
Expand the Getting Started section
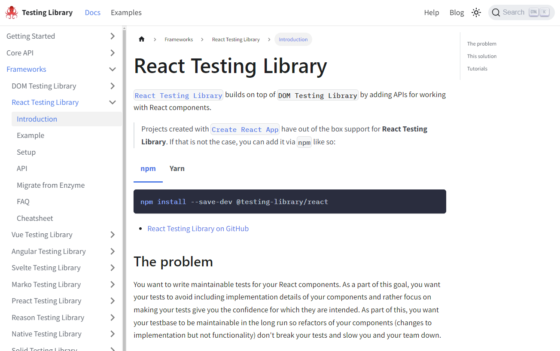tap(112, 36)
